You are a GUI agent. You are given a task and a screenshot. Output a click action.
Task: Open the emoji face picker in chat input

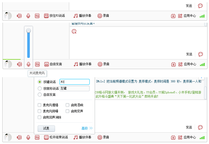click(x=74, y=31)
